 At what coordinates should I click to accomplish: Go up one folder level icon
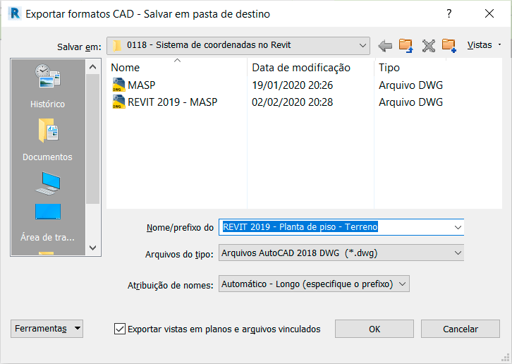coord(406,45)
